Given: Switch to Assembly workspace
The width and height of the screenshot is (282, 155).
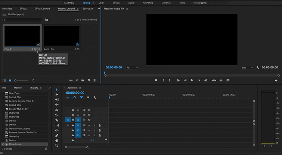Looking at the screenshot, I should click(x=69, y=3).
